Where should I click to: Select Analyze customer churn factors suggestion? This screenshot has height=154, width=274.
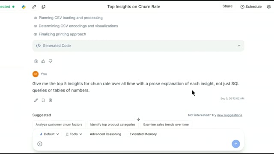point(59,124)
